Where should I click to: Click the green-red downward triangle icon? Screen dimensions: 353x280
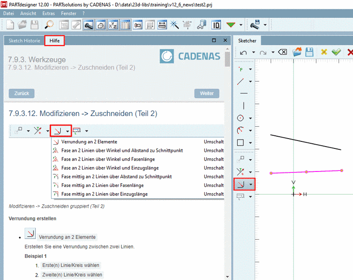point(231,25)
